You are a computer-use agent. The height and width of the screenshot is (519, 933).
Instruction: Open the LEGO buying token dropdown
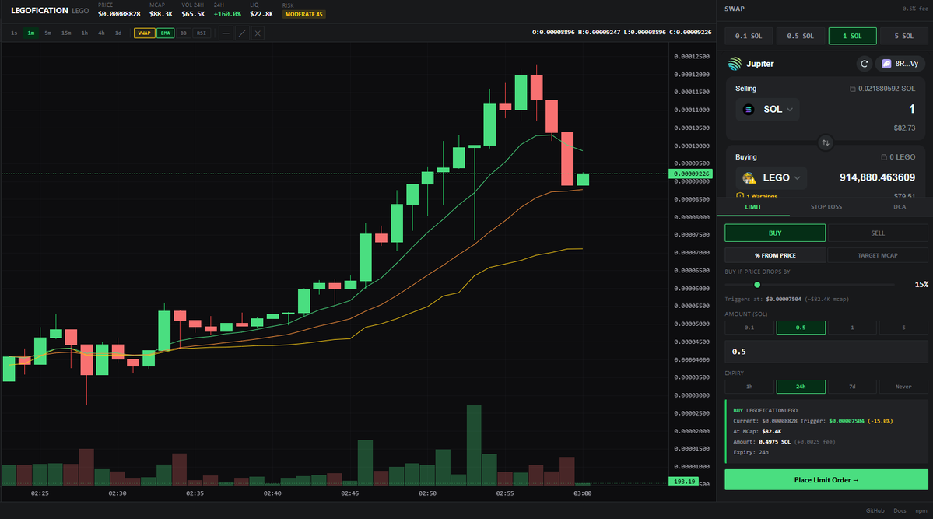(771, 178)
